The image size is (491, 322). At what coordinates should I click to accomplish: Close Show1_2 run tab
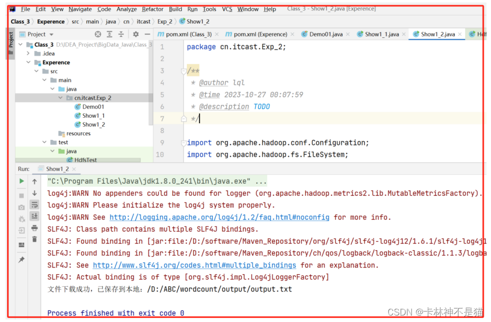(74, 169)
